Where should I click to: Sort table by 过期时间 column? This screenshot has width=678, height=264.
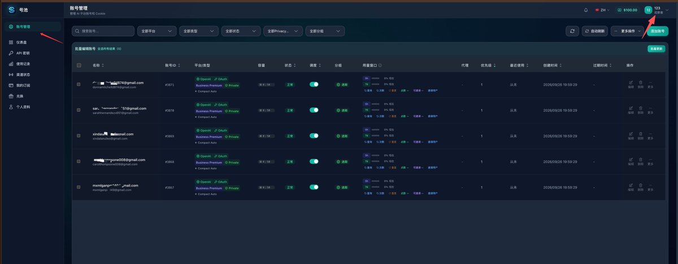click(602, 66)
